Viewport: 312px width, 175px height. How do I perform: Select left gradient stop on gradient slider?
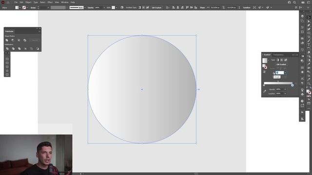point(264,86)
